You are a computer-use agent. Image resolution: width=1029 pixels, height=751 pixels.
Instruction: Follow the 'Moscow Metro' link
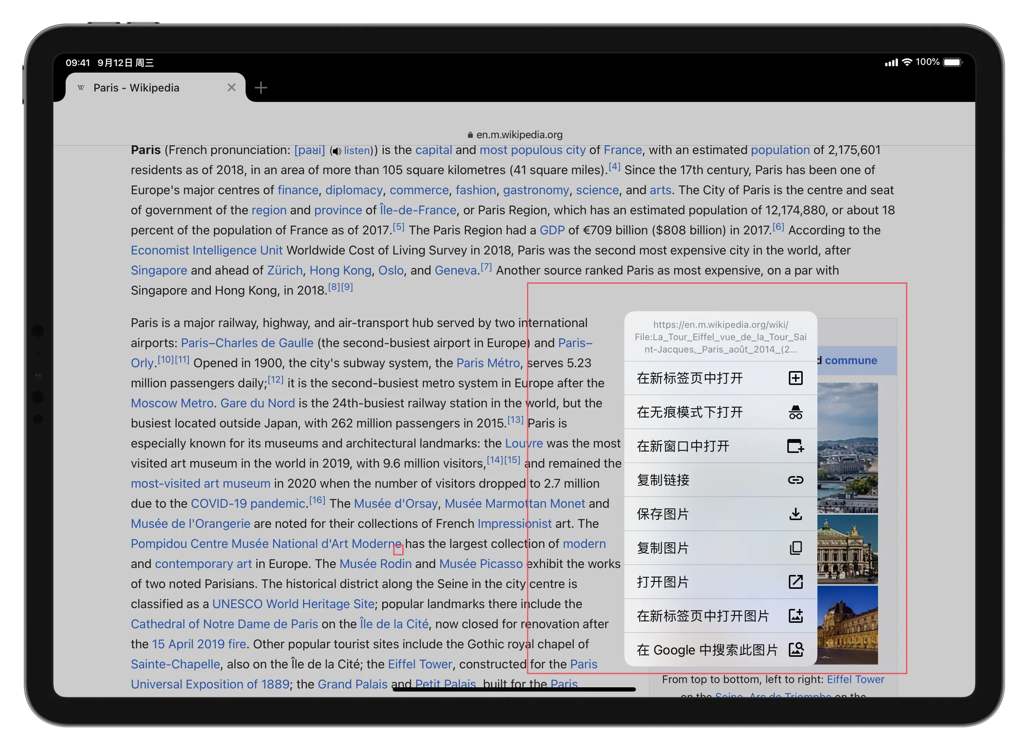pyautogui.click(x=172, y=403)
